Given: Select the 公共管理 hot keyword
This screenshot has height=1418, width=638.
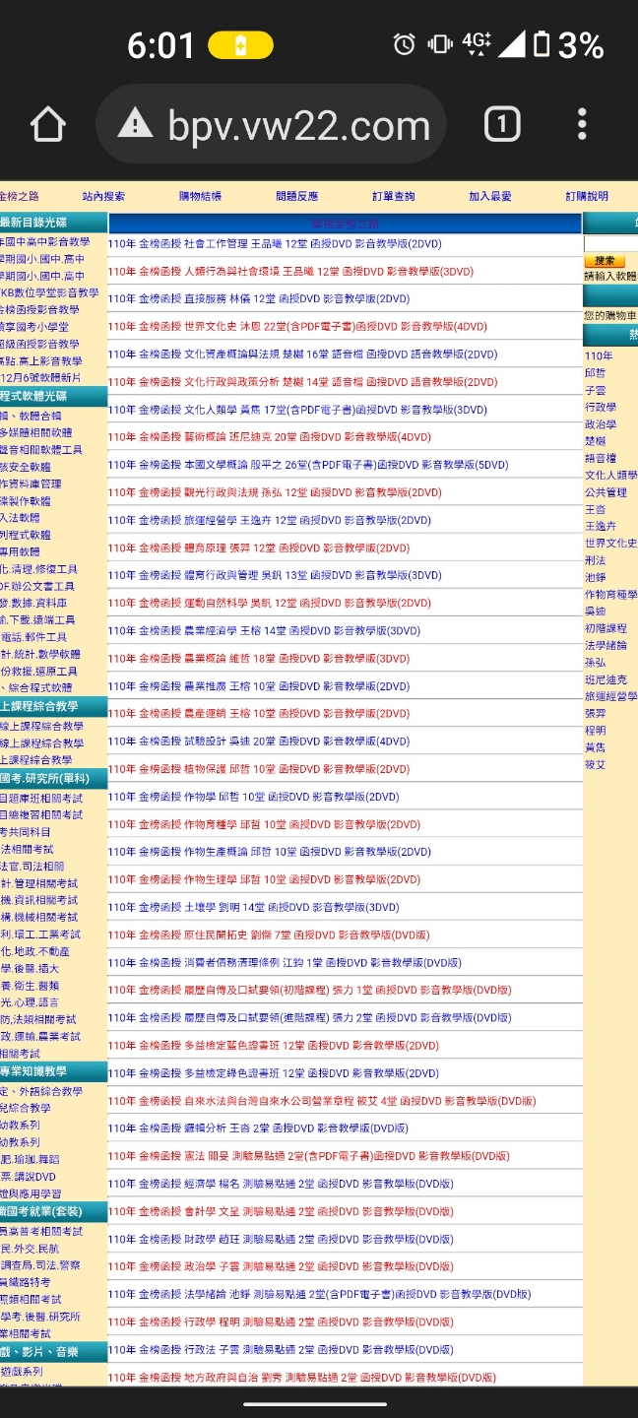Looking at the screenshot, I should (x=606, y=492).
